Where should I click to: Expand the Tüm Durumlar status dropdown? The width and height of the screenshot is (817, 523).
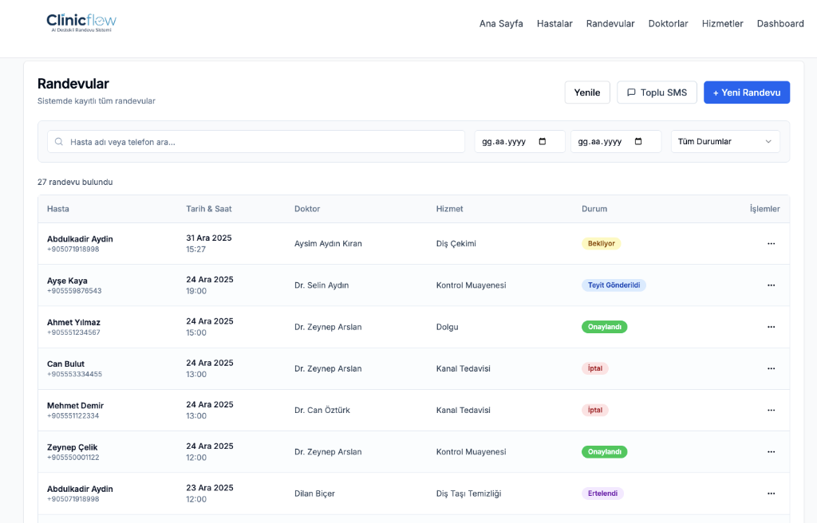724,142
